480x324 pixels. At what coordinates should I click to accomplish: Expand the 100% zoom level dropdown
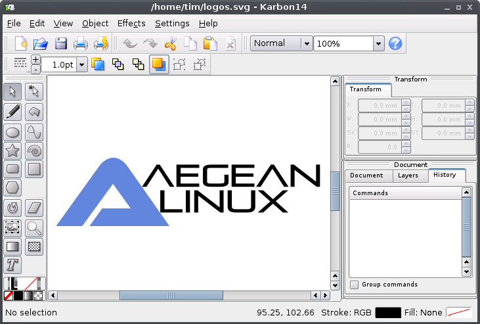[378, 43]
